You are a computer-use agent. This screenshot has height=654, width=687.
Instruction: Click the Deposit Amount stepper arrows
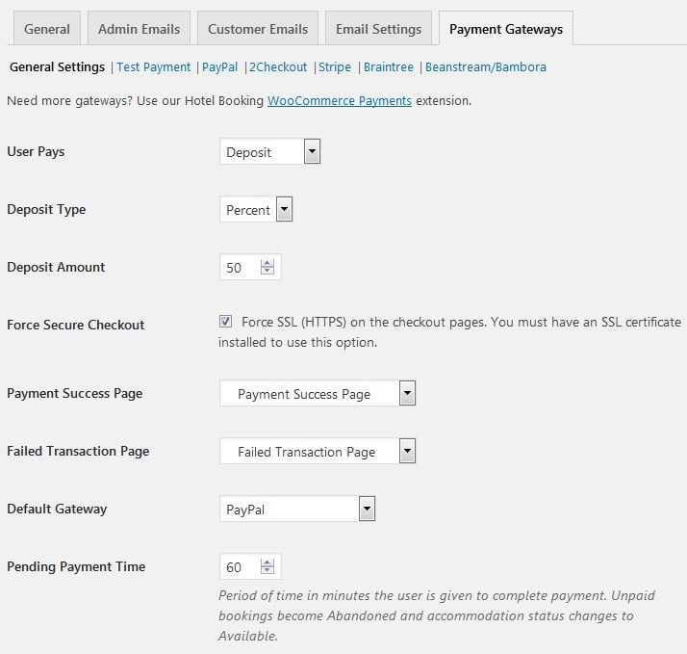click(267, 268)
